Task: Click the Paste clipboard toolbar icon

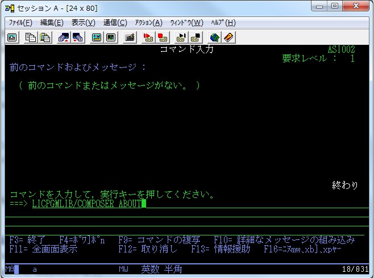Action: tap(45, 37)
